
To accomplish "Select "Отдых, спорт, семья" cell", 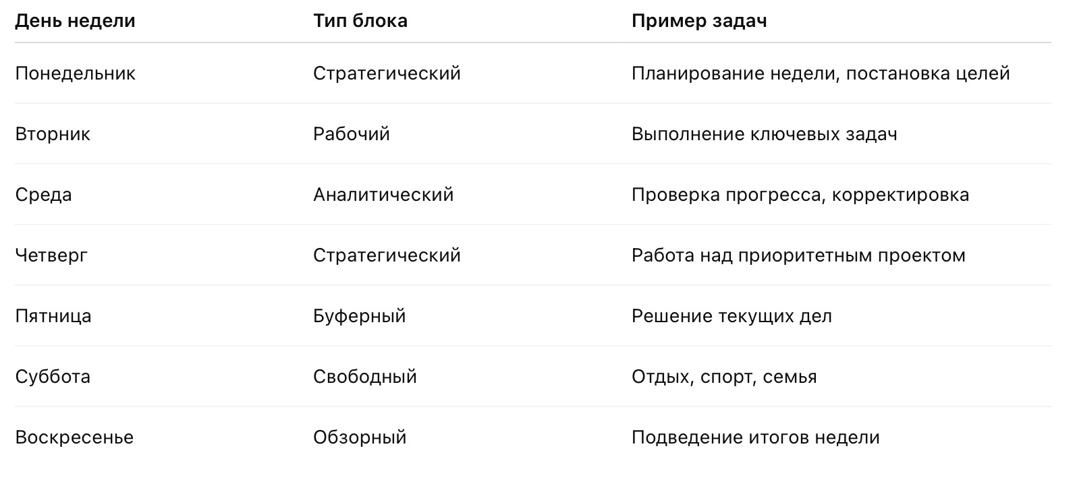I will (x=724, y=377).
